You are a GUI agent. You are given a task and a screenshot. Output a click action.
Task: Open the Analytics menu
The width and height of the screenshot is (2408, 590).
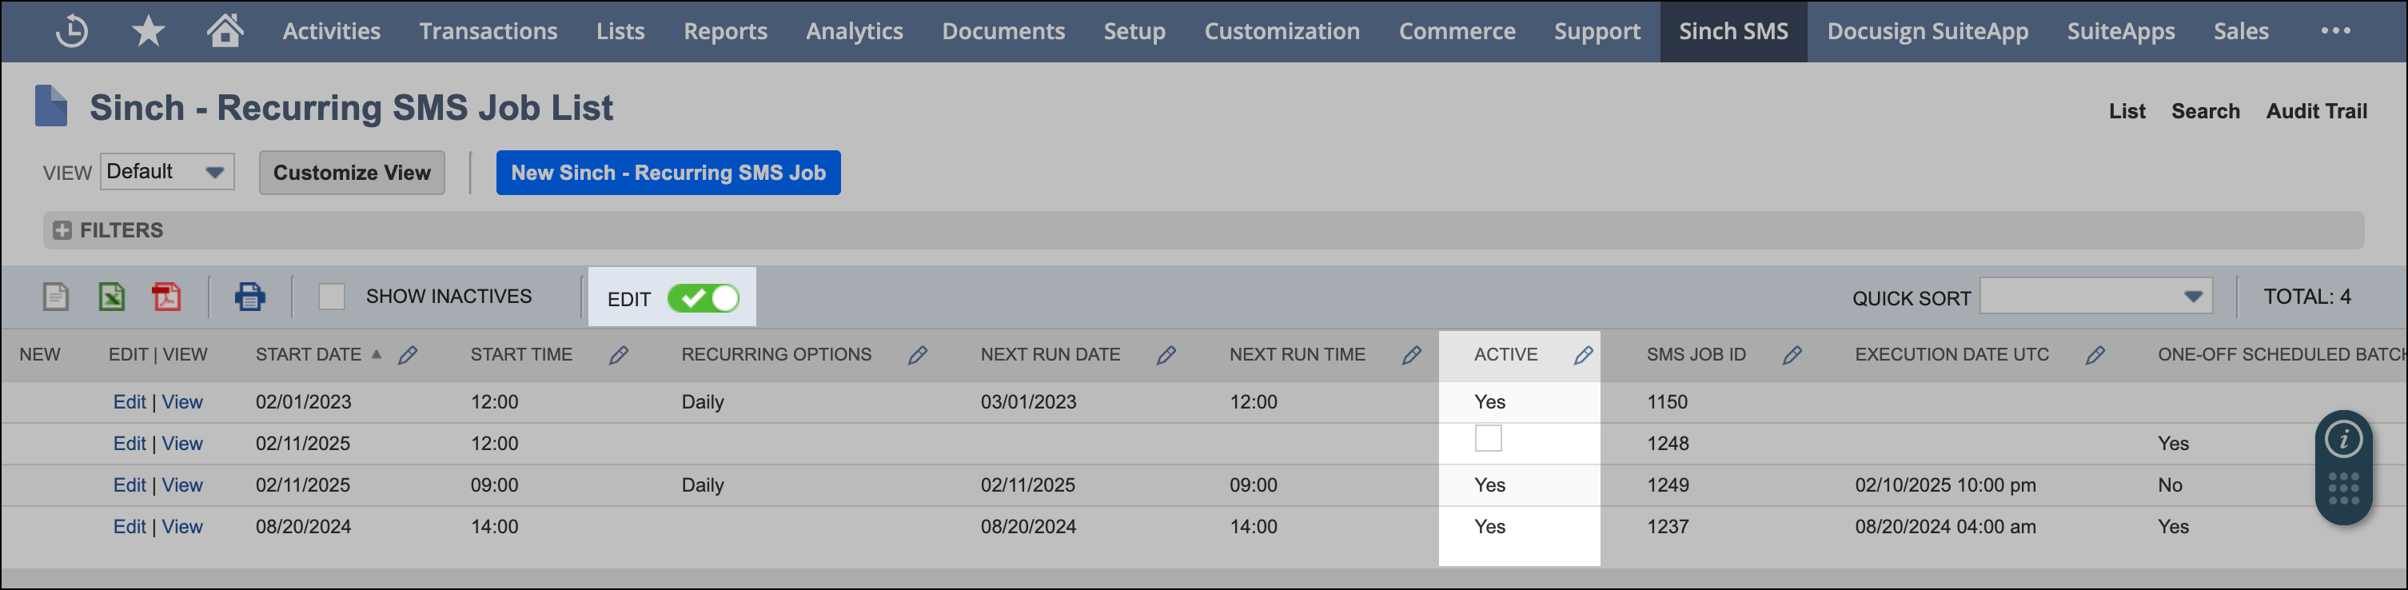click(x=855, y=31)
